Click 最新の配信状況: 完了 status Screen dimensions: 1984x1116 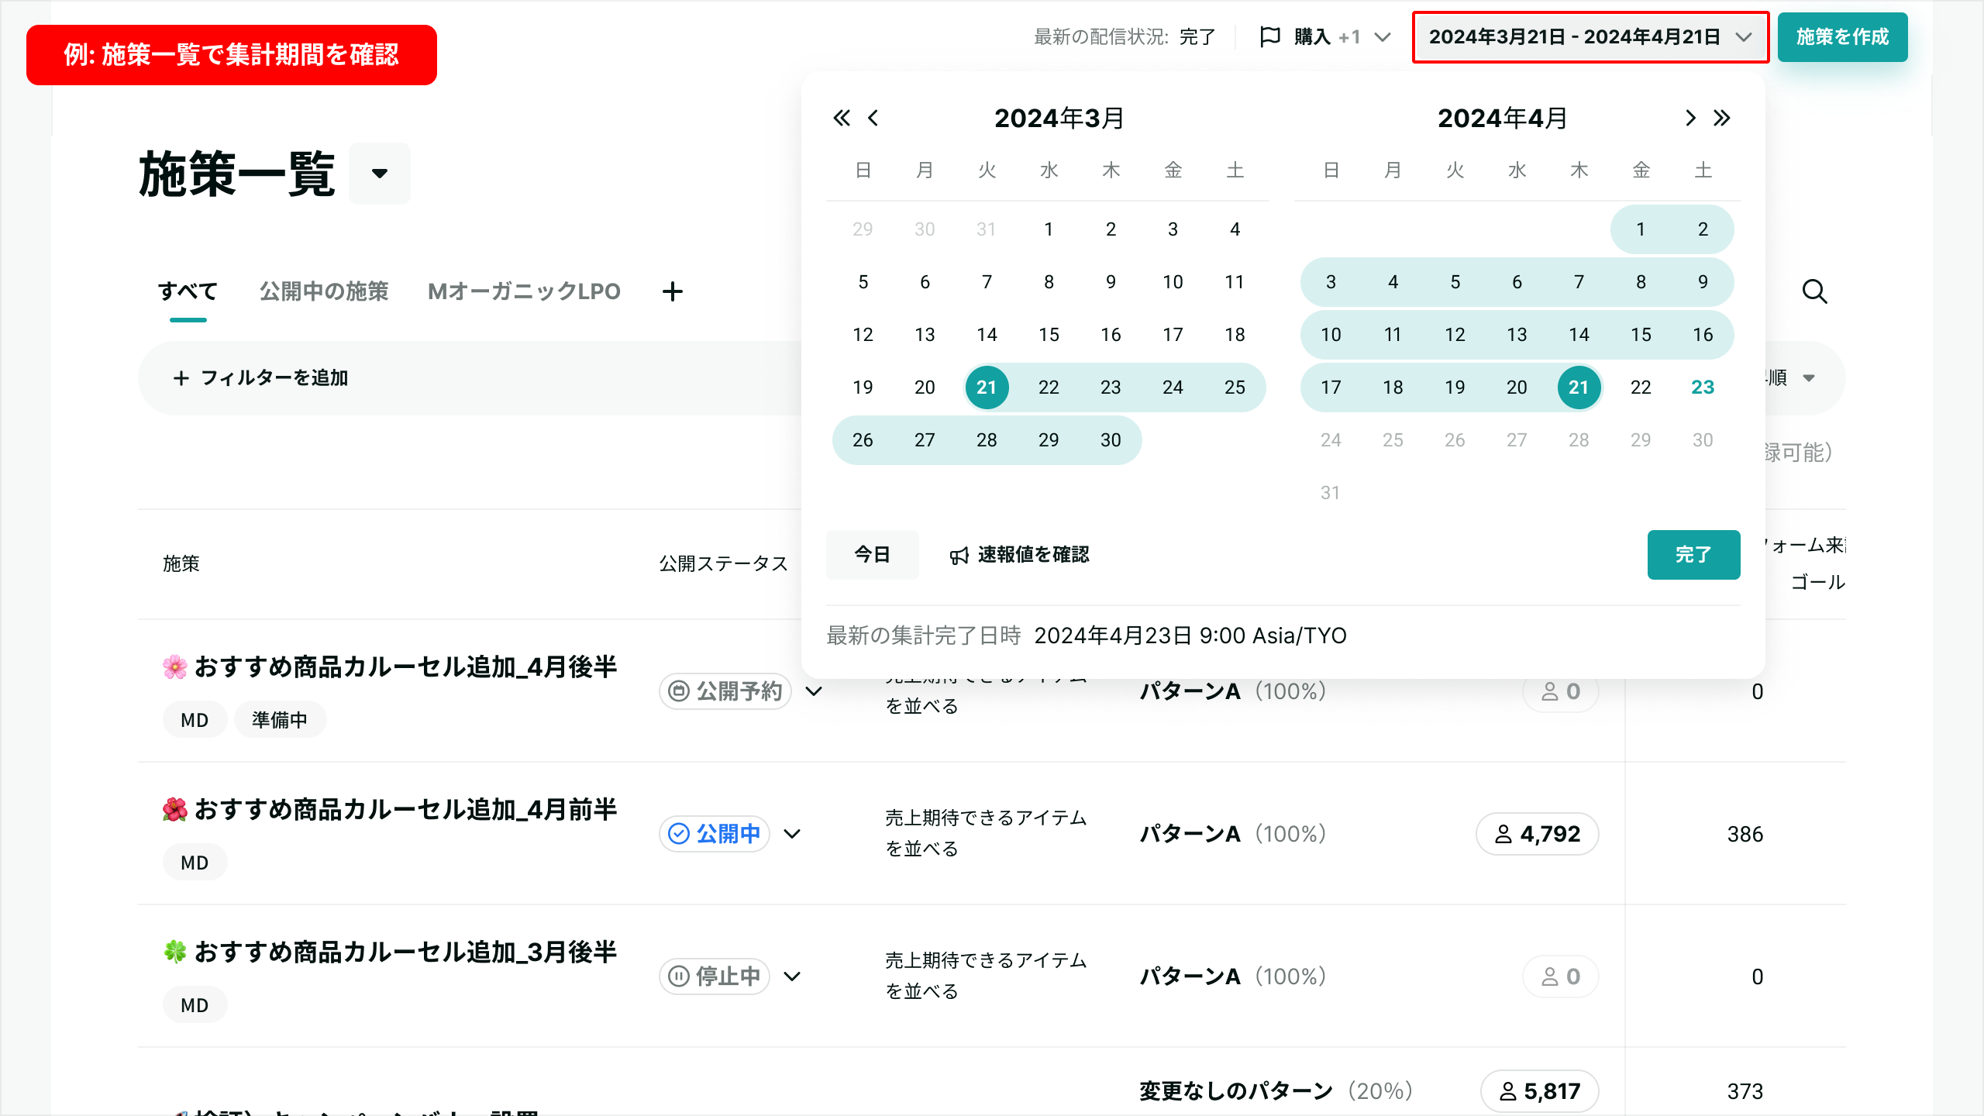pyautogui.click(x=1125, y=36)
